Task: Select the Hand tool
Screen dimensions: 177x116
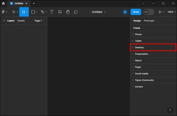Action: pos(68,12)
